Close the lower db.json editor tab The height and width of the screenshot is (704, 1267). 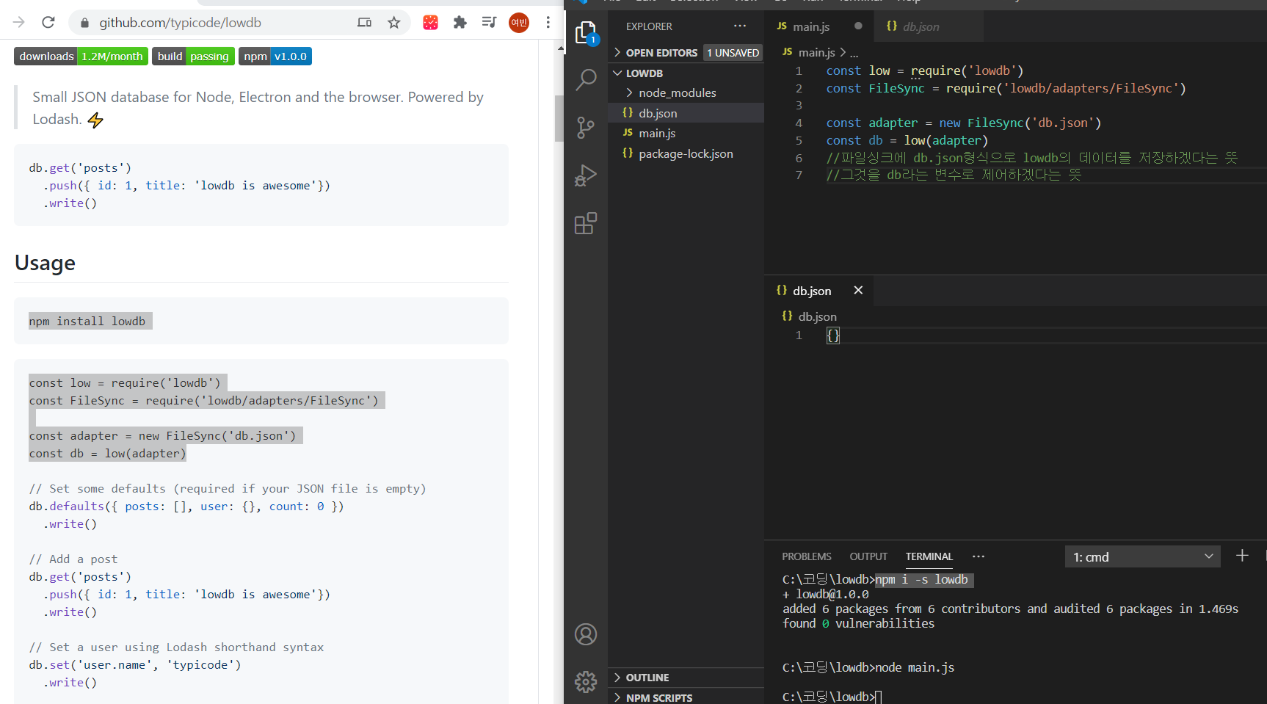pos(858,290)
